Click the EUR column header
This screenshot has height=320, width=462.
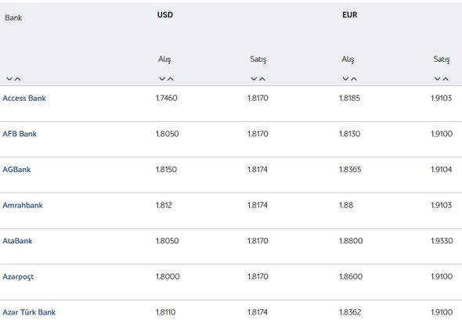tap(350, 15)
